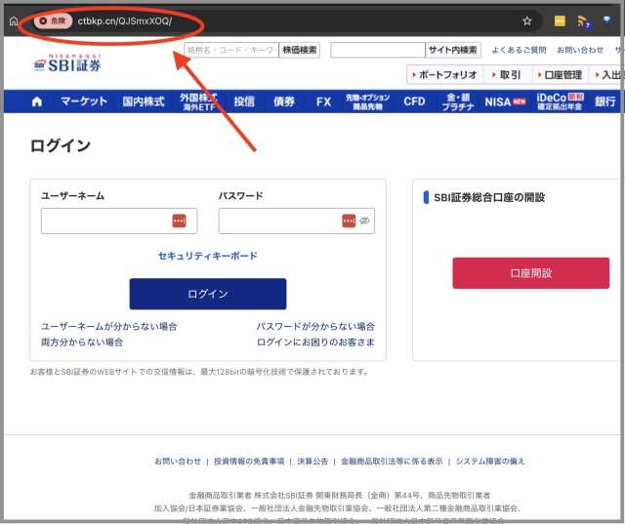625x524 pixels.
Task: Click the 株価検索 search button
Action: (299, 50)
